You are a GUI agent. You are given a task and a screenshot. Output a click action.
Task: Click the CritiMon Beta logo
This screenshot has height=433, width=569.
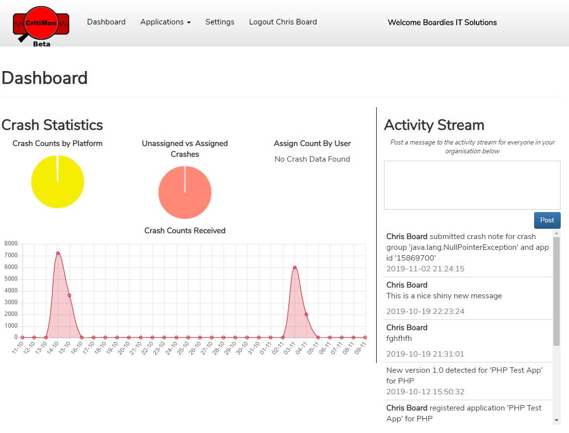[x=41, y=26]
